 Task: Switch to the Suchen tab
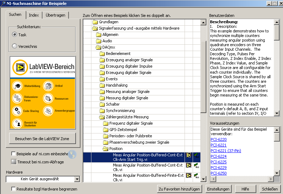point(15,15)
